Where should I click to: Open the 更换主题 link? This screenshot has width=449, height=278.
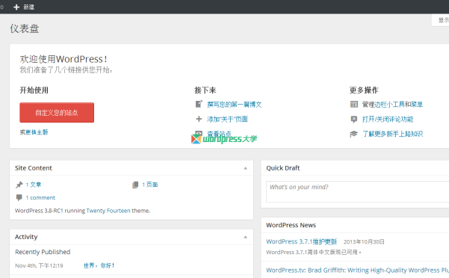pyautogui.click(x=37, y=132)
